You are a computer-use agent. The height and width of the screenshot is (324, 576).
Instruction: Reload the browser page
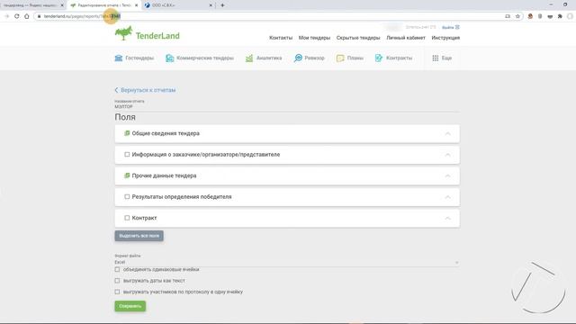point(16,16)
